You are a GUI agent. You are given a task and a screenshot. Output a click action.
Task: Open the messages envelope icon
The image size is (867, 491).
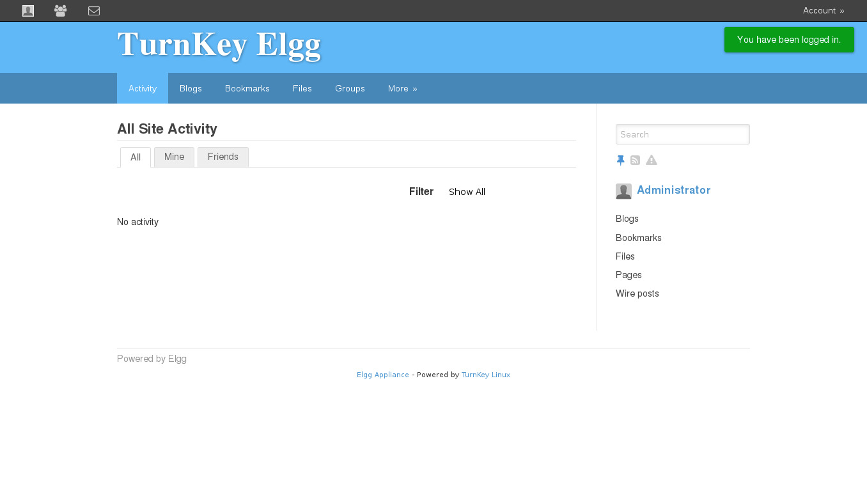pyautogui.click(x=94, y=11)
